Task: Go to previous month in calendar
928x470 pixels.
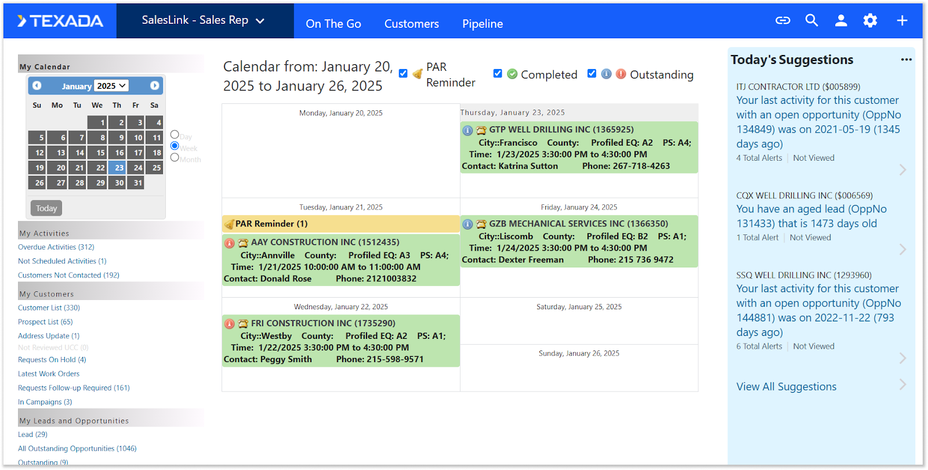Action: click(37, 86)
